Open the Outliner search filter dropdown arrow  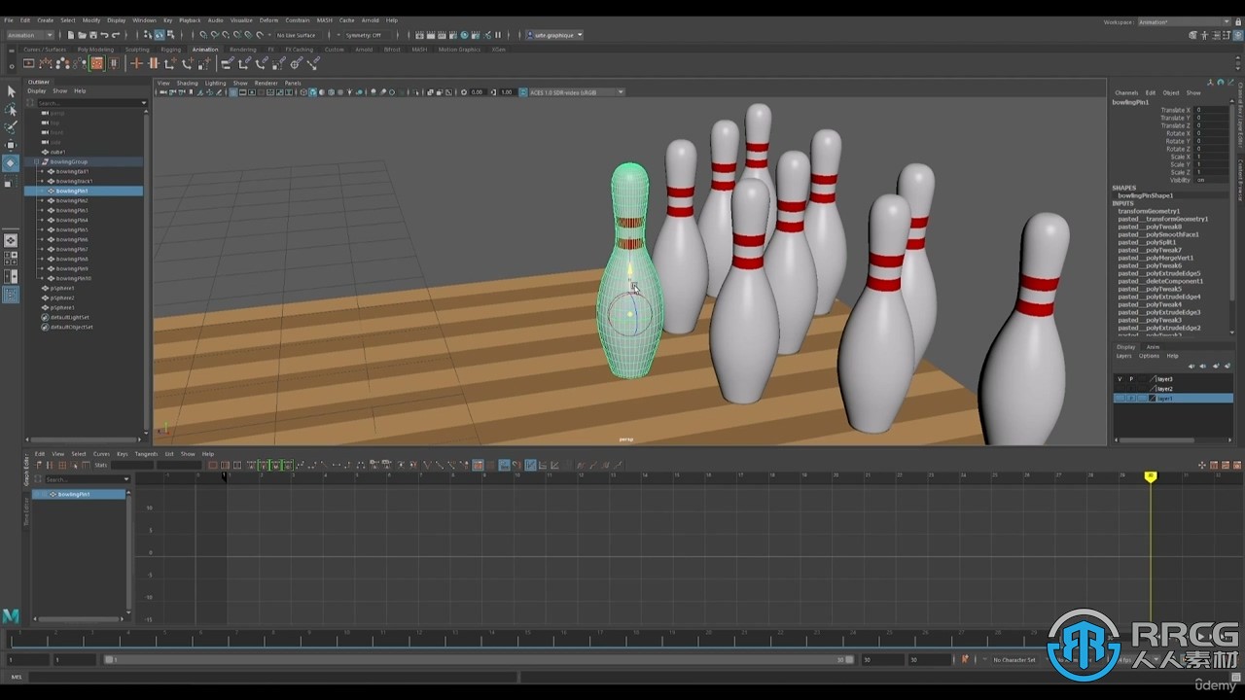pyautogui.click(x=144, y=102)
